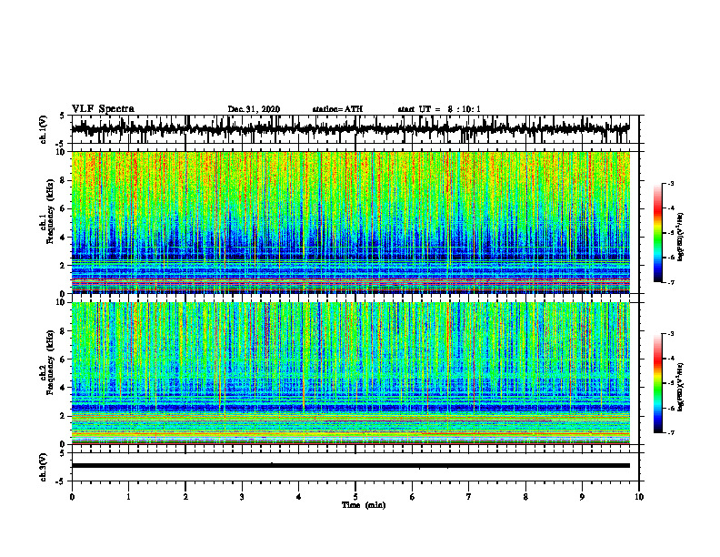Click time axis tick label 1
Viewport: 720px width, 557px height.
(128, 497)
